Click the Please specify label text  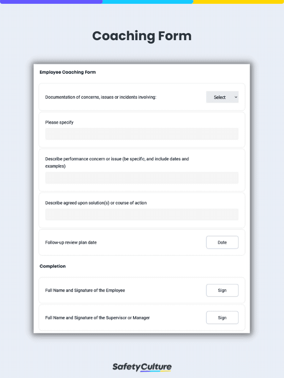[59, 122]
